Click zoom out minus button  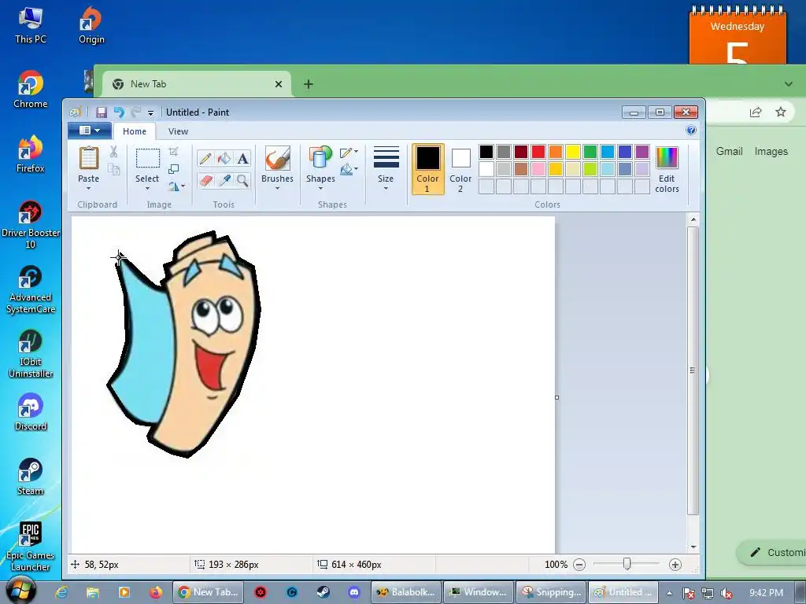579,565
